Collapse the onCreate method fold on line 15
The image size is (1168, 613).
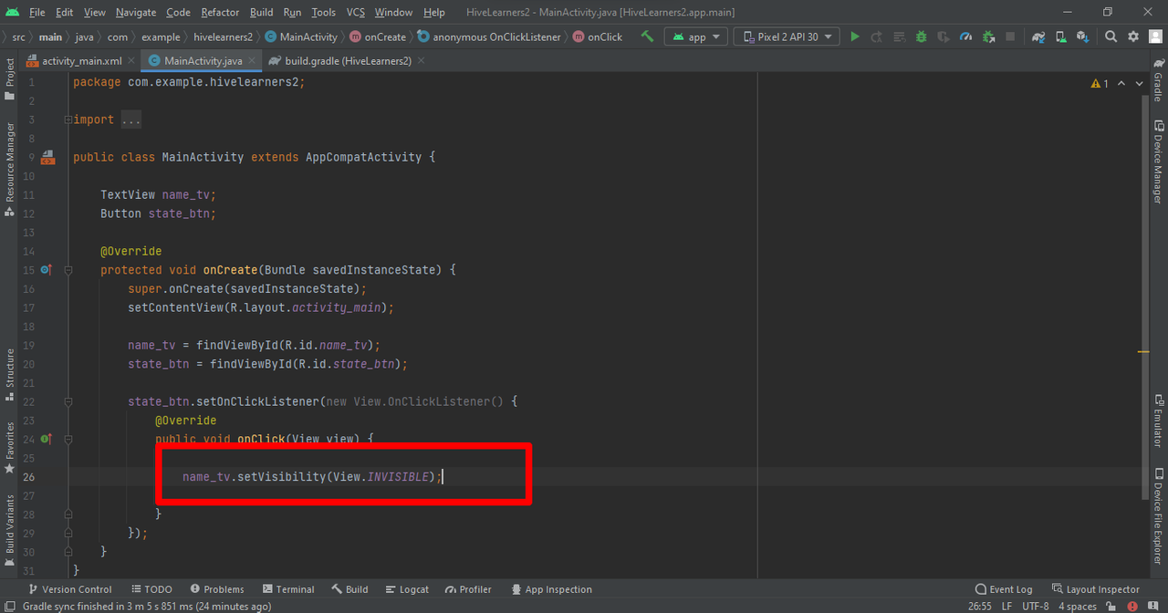coord(68,270)
